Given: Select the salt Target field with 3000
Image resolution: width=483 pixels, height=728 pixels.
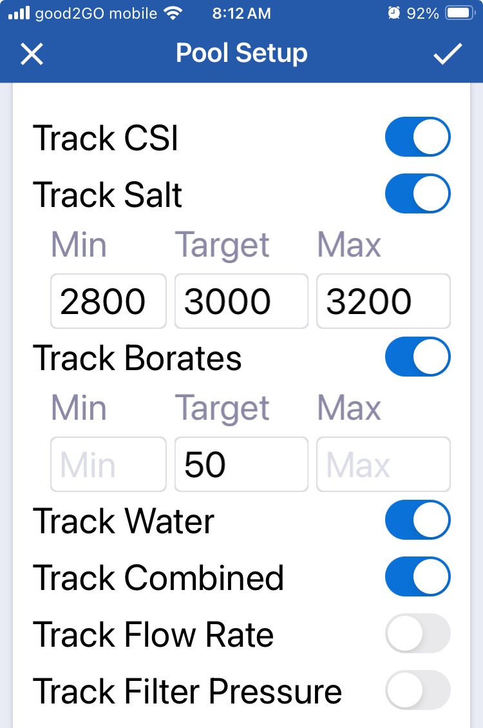Looking at the screenshot, I should (x=241, y=301).
